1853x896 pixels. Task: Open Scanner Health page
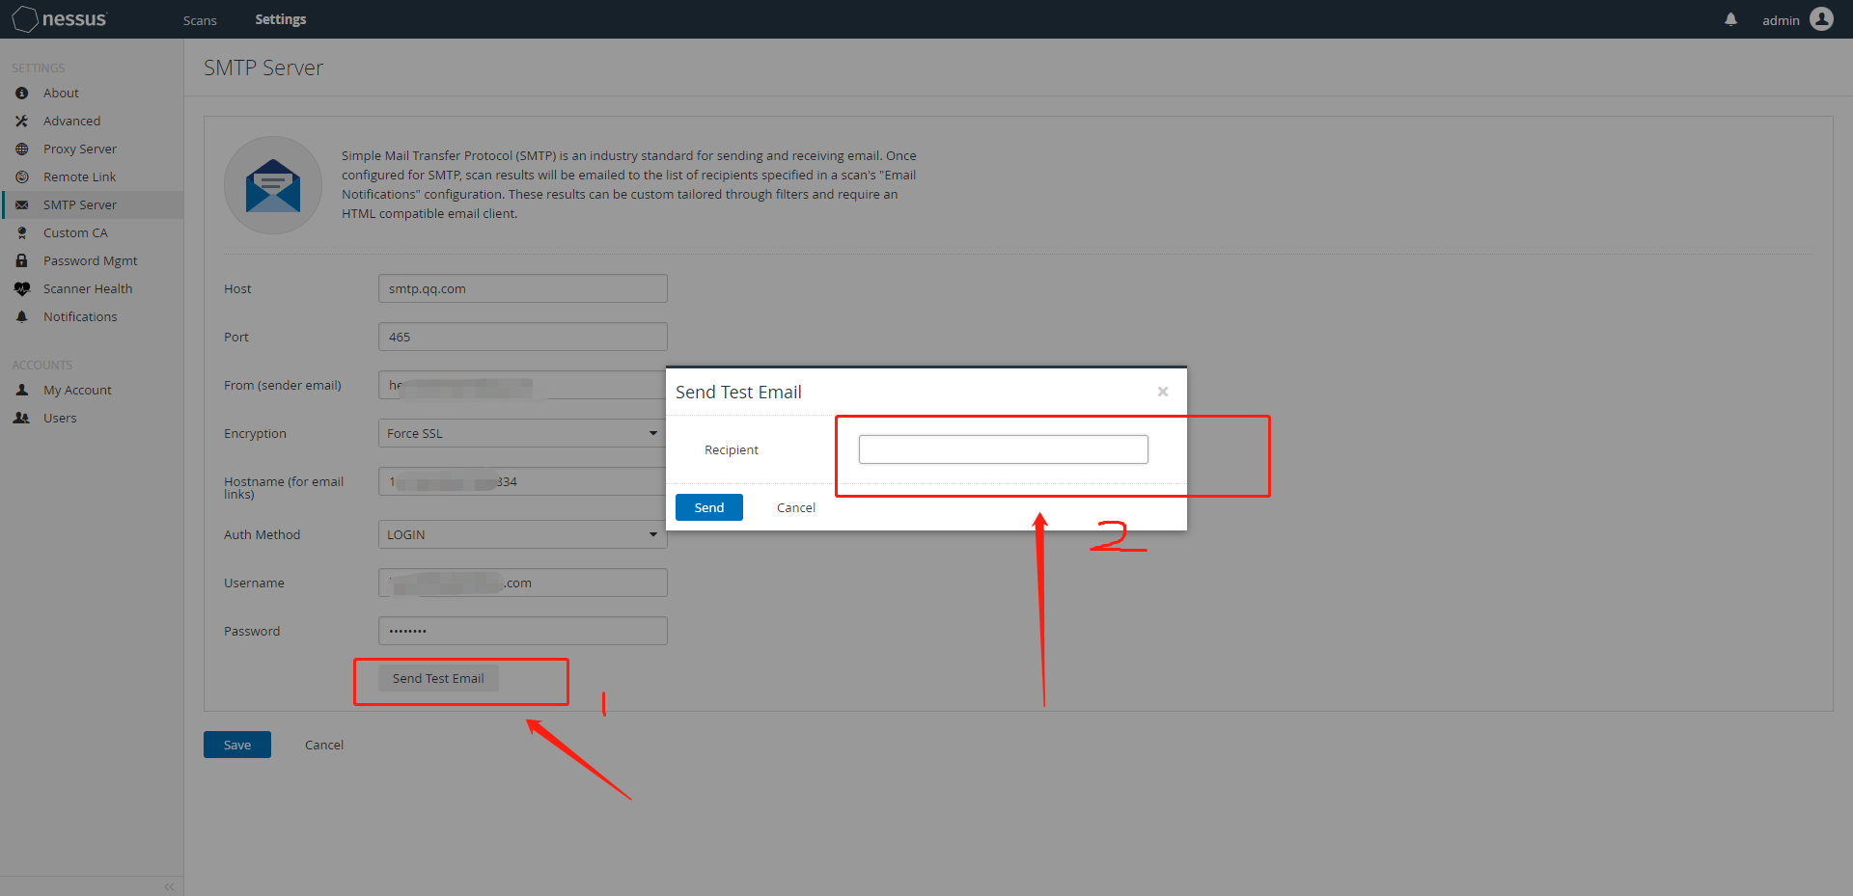click(88, 289)
